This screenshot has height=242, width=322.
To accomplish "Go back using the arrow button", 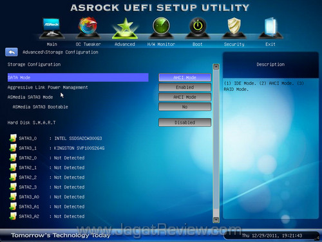I will [12, 52].
